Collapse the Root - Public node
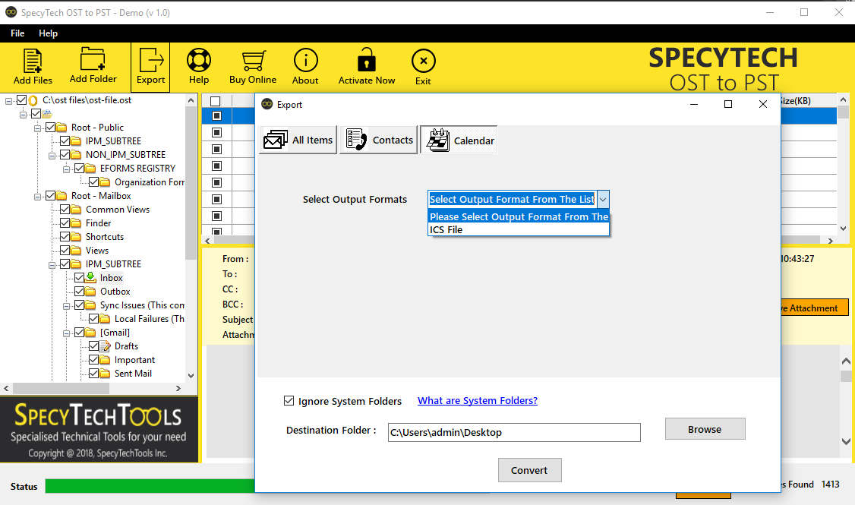 click(x=38, y=128)
